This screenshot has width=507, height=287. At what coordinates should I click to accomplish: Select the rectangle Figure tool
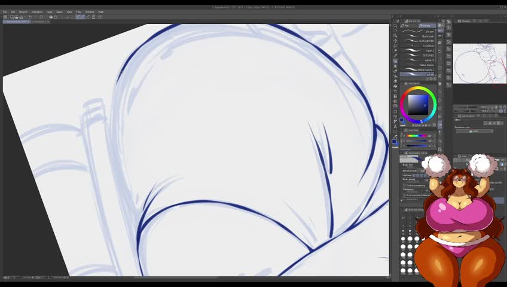(x=395, y=111)
